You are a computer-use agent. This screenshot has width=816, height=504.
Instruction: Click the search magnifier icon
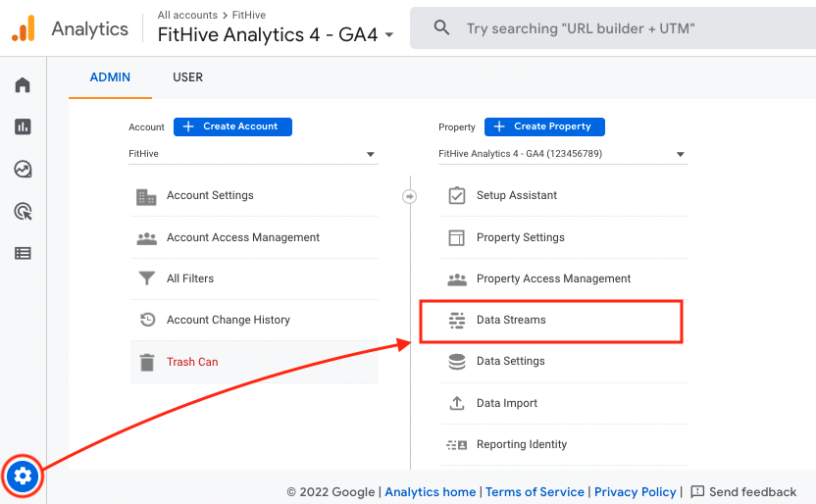441,27
